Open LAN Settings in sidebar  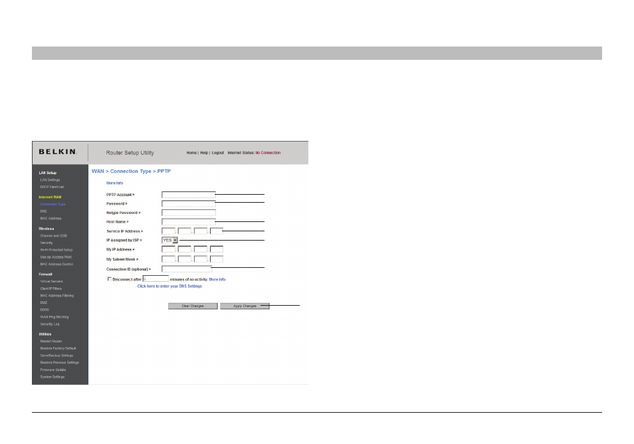pos(50,180)
